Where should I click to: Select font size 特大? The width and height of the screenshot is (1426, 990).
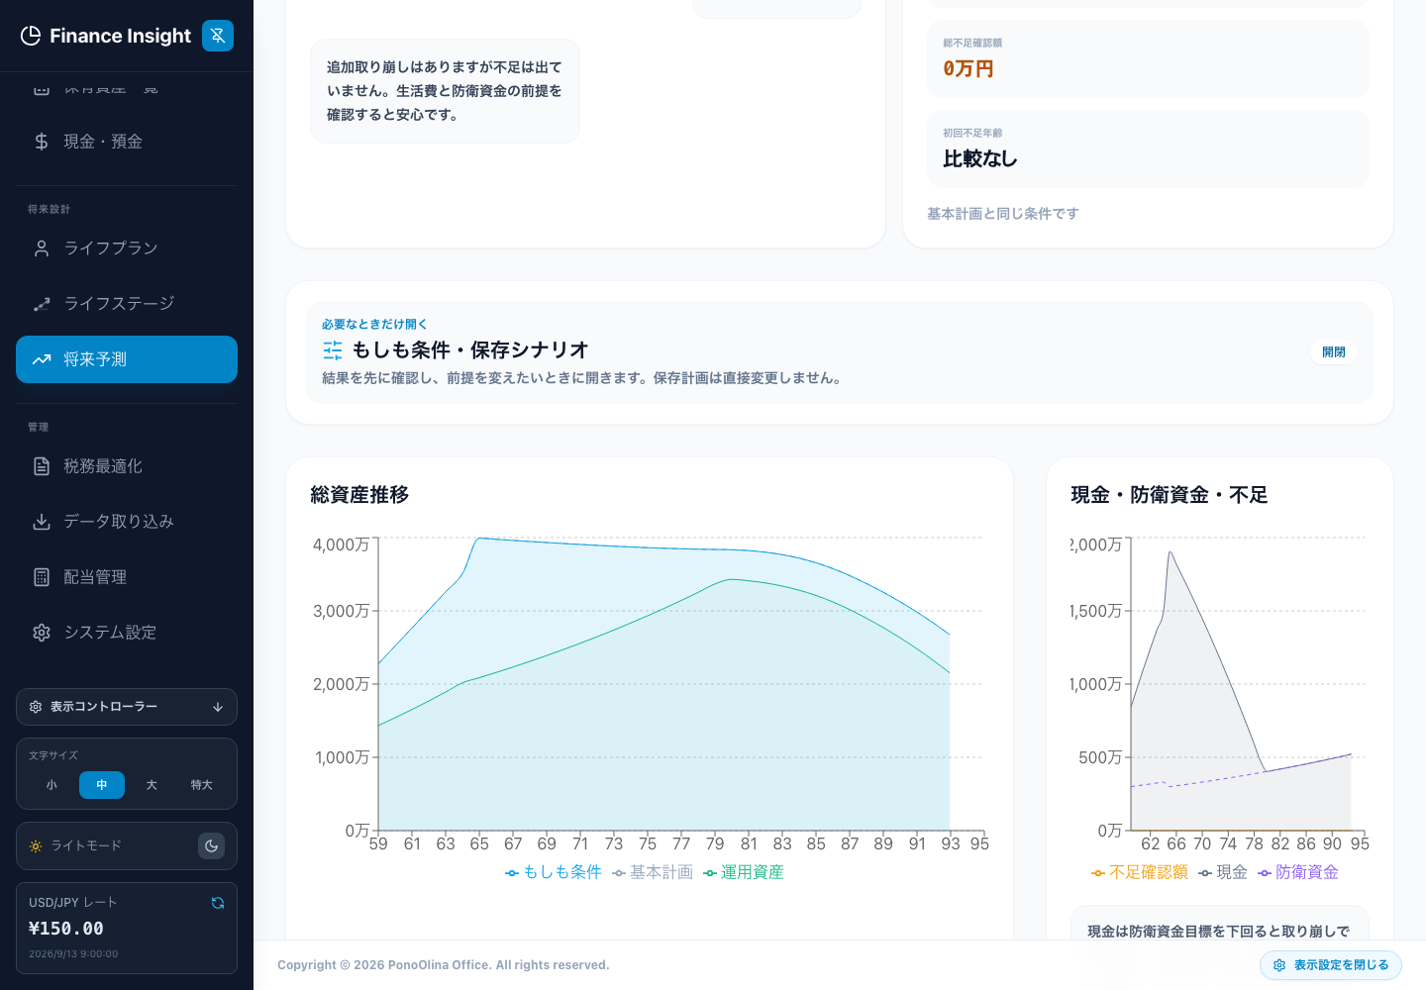[202, 785]
